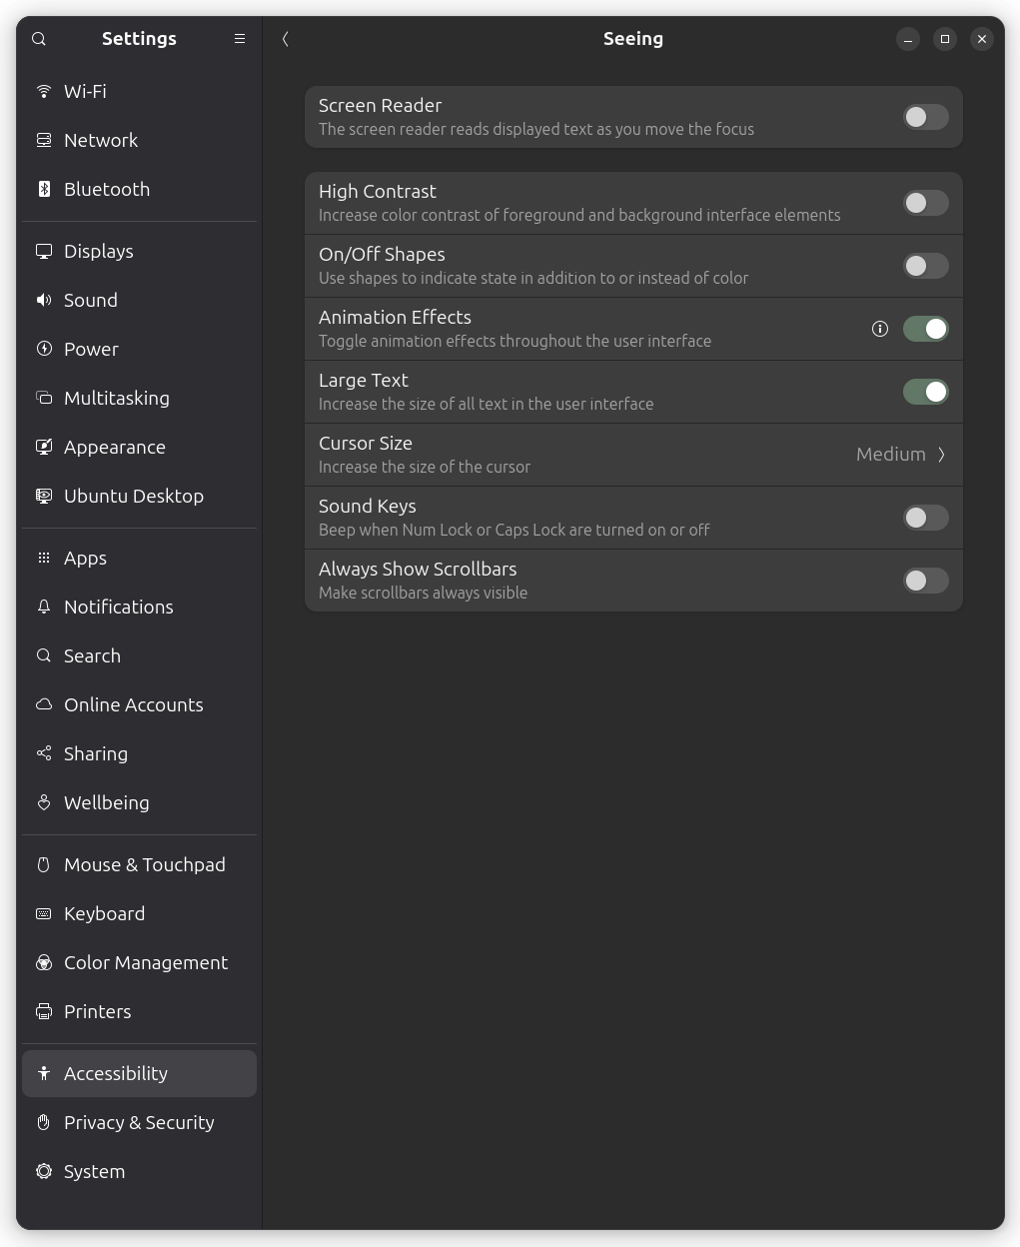Expand Cursor Size options chevron
This screenshot has height=1247, width=1020.
941,455
